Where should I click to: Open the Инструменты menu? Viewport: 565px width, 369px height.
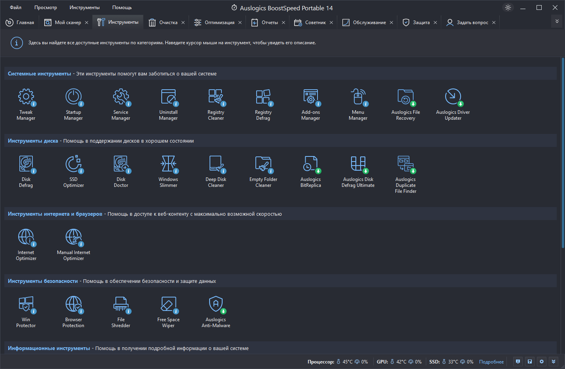pos(85,8)
